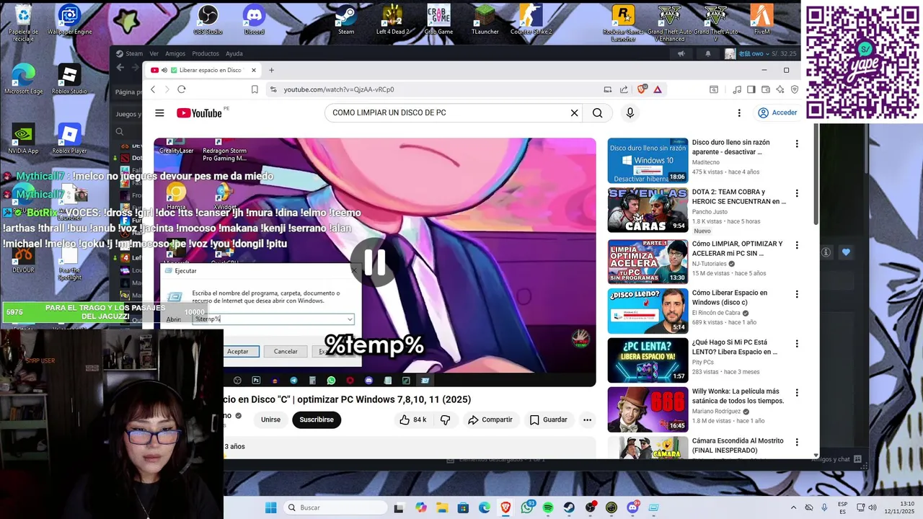Open Counter Strike 2 desktop shortcut

coord(531,19)
